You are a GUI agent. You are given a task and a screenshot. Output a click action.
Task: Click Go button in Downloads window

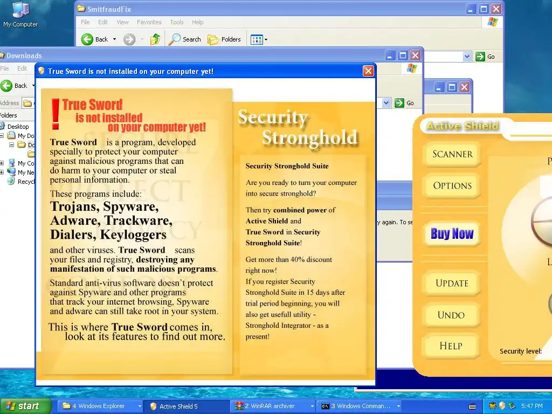pyautogui.click(x=404, y=103)
